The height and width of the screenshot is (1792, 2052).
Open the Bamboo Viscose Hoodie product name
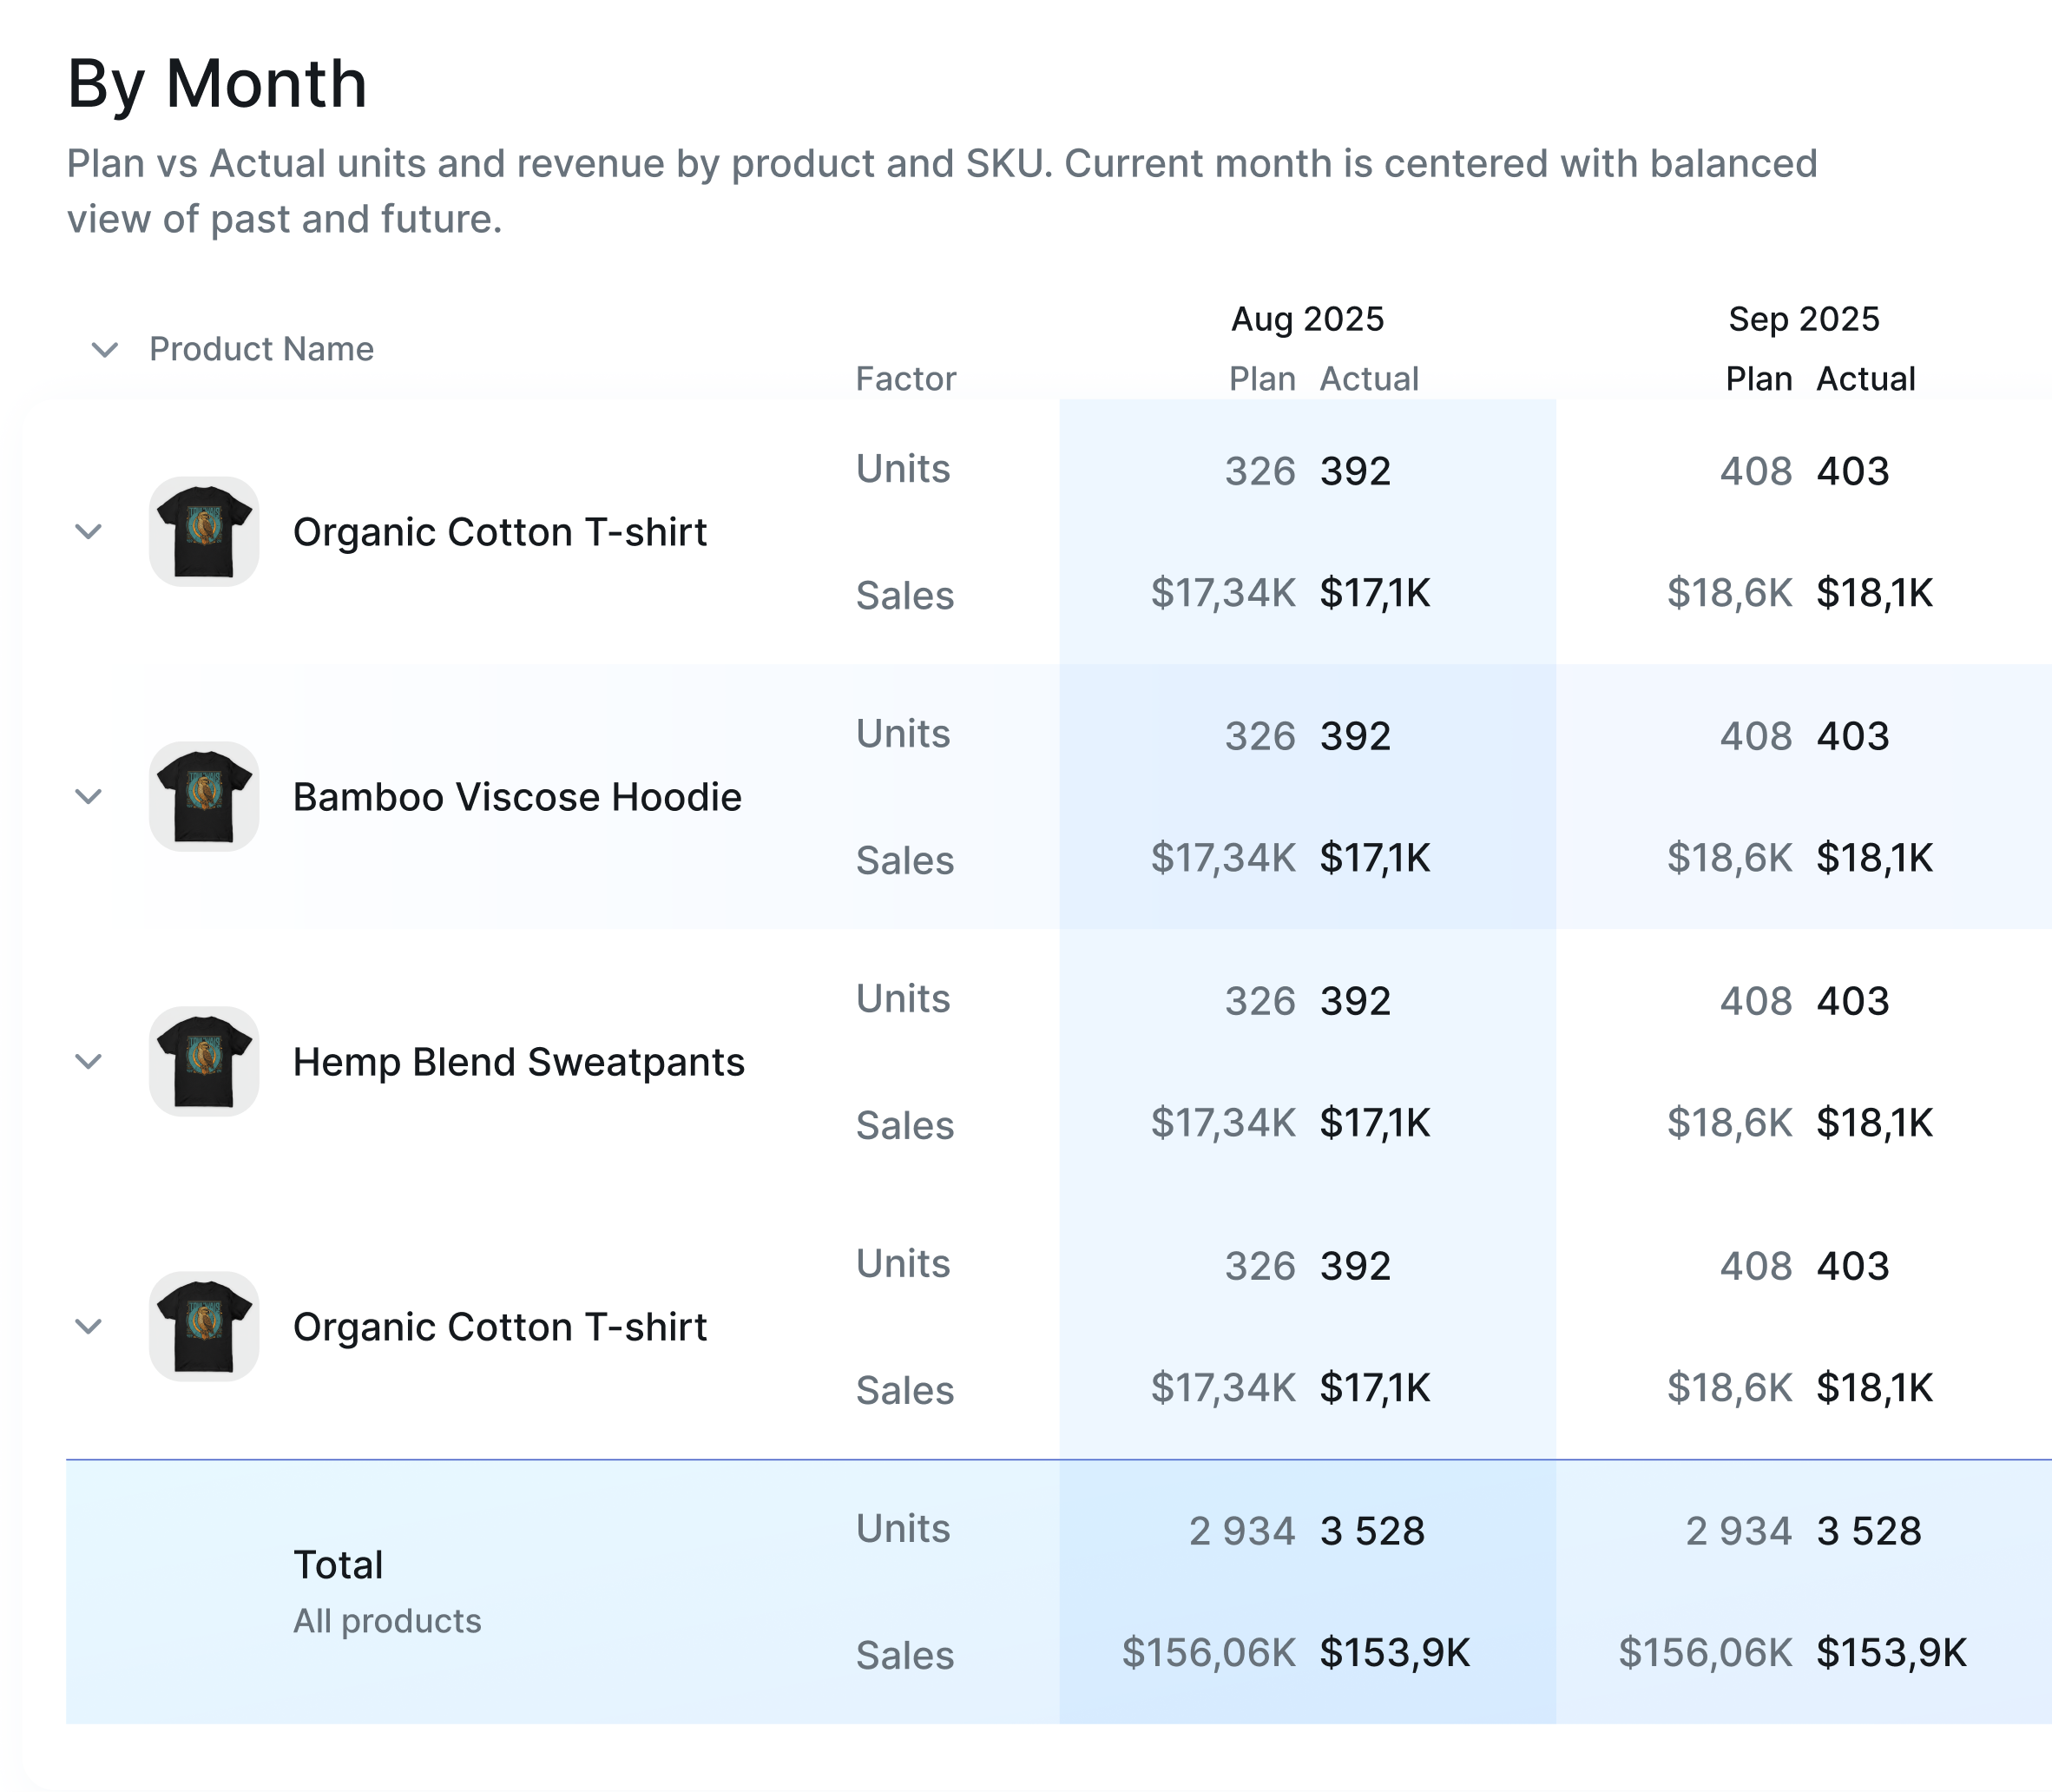pyautogui.click(x=516, y=797)
